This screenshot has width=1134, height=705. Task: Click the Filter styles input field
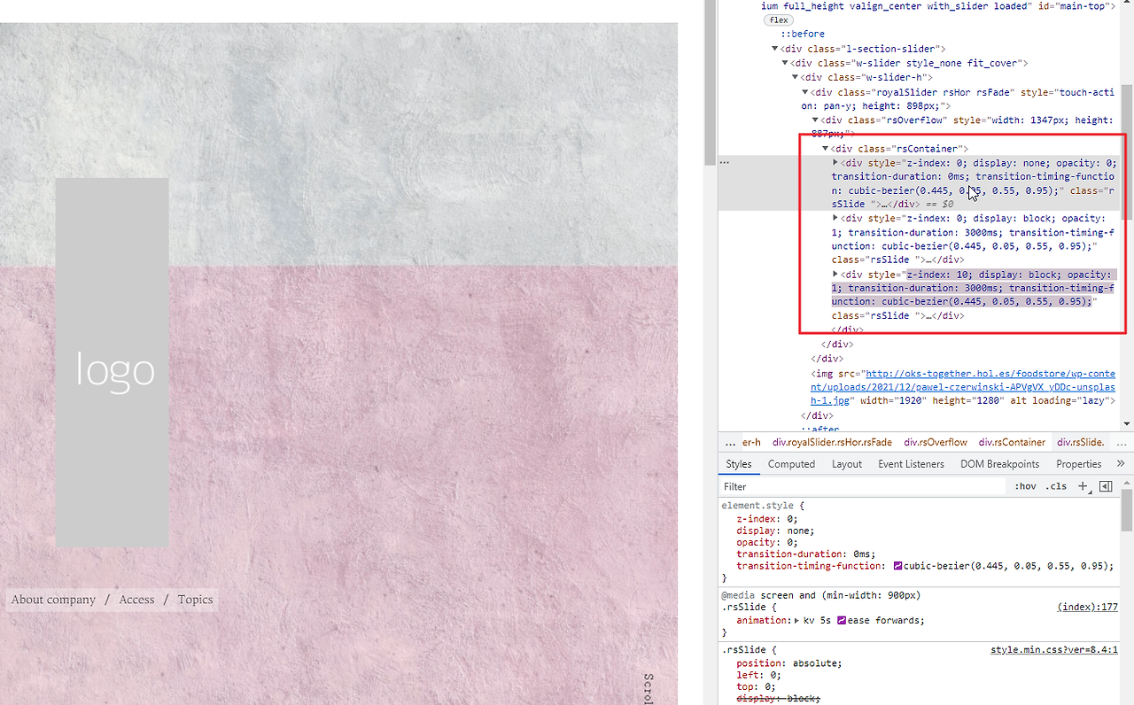[864, 486]
